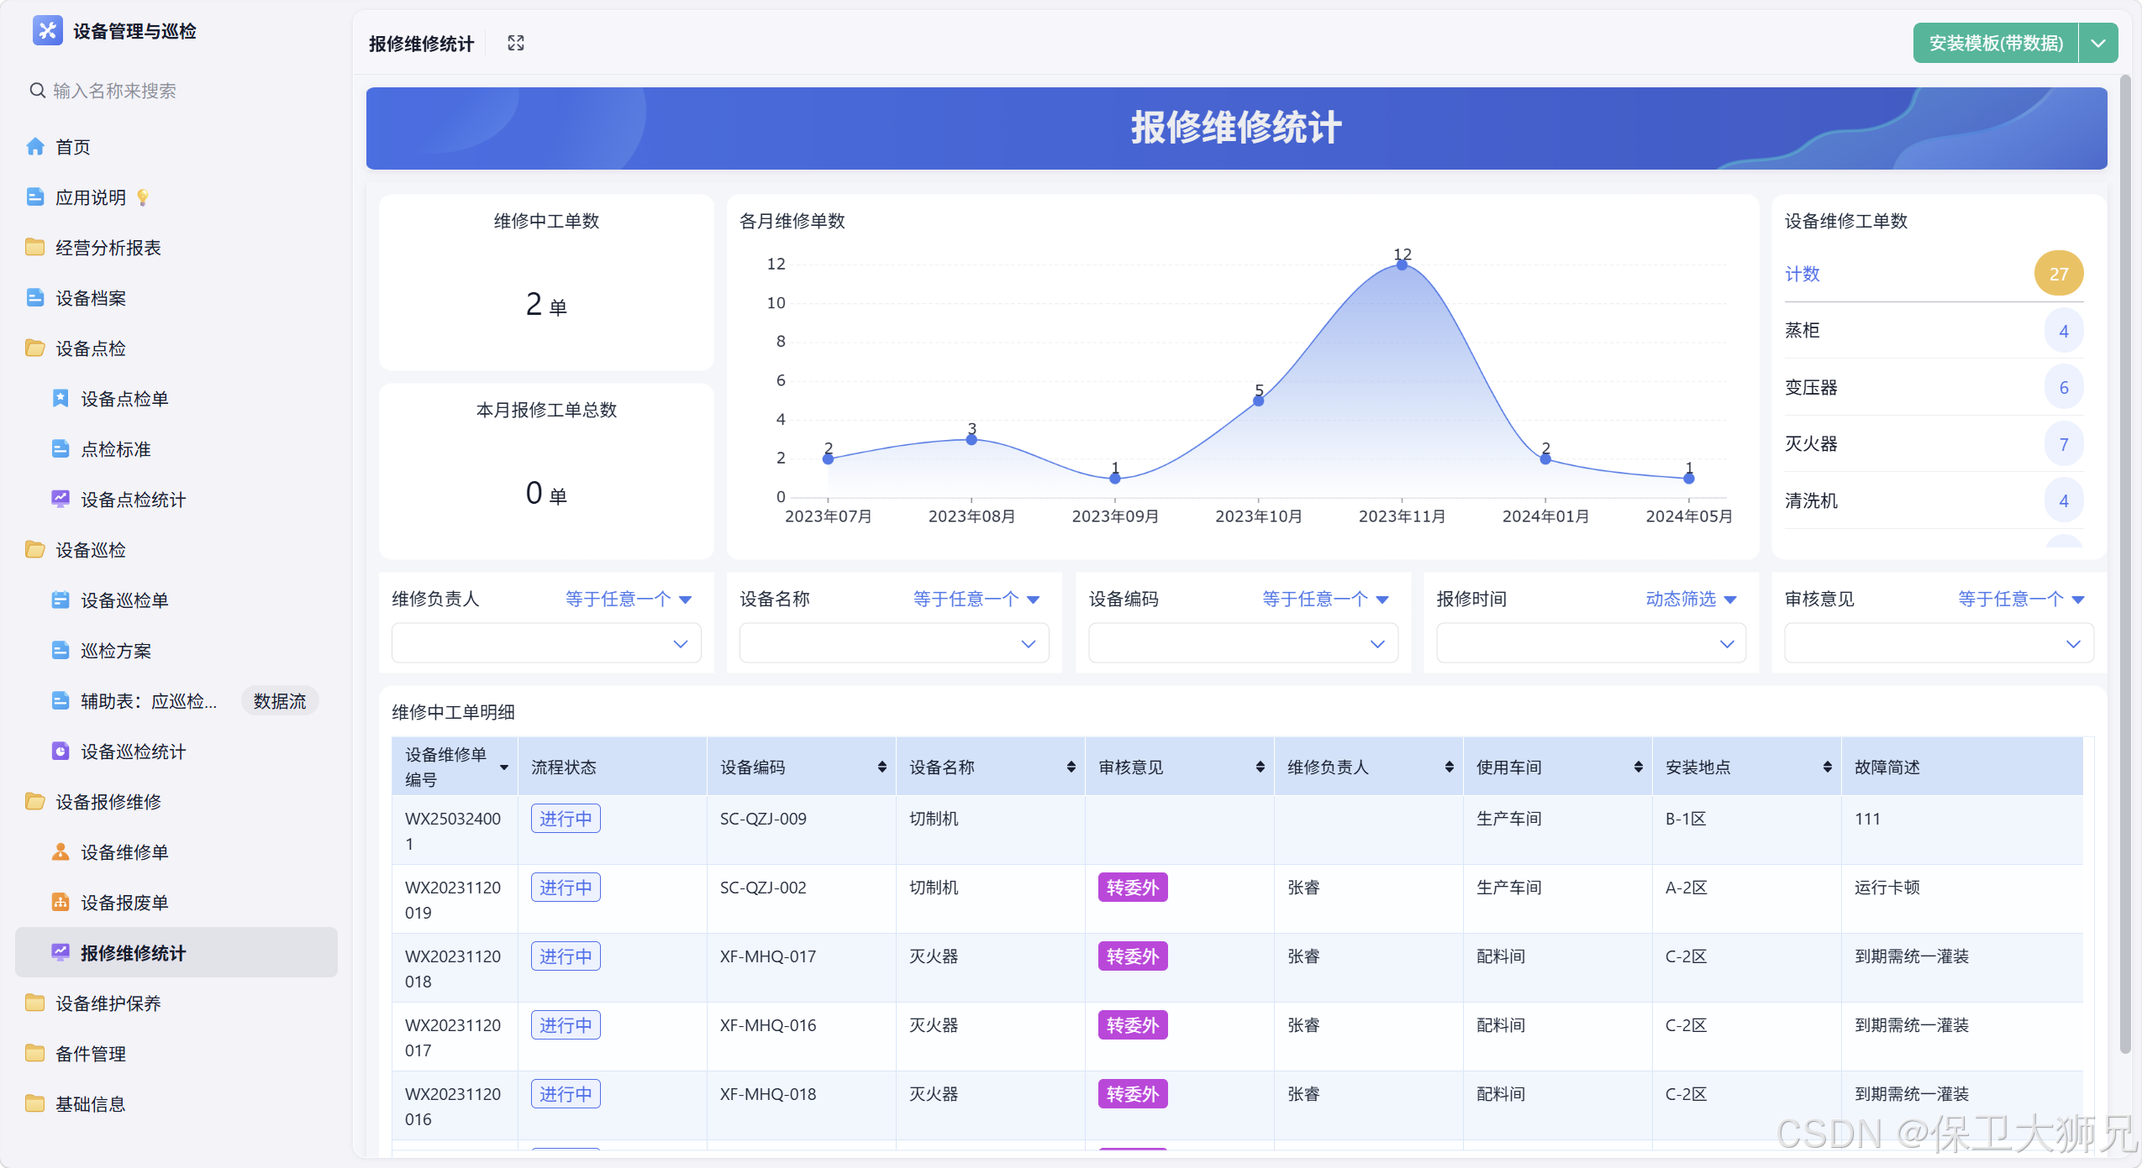The image size is (2142, 1168).
Task: Click 计数 link in 设备维修工单数
Action: pos(1803,275)
